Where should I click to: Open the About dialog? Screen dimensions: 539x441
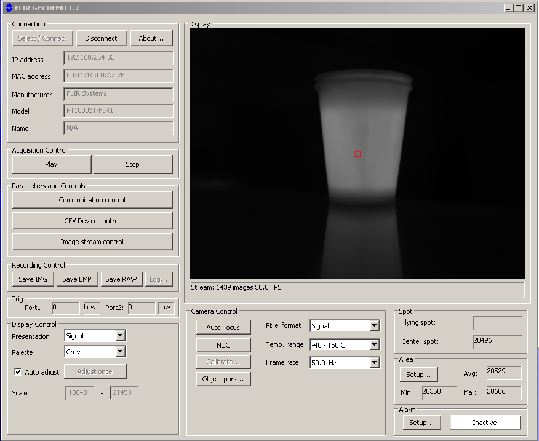click(151, 38)
